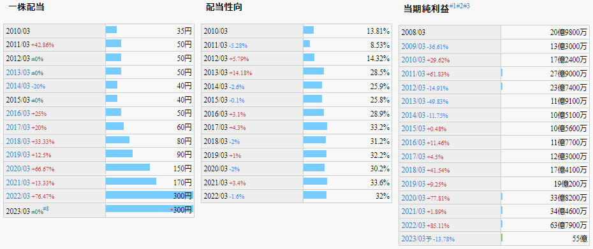Click the +85.11% change in net income table
This screenshot has height=249, width=593.
point(438,226)
